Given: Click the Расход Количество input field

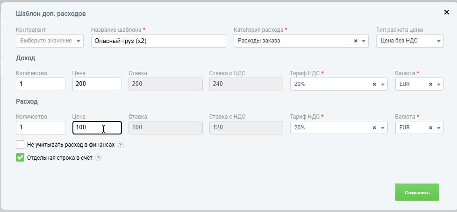Looking at the screenshot, I should (40, 128).
